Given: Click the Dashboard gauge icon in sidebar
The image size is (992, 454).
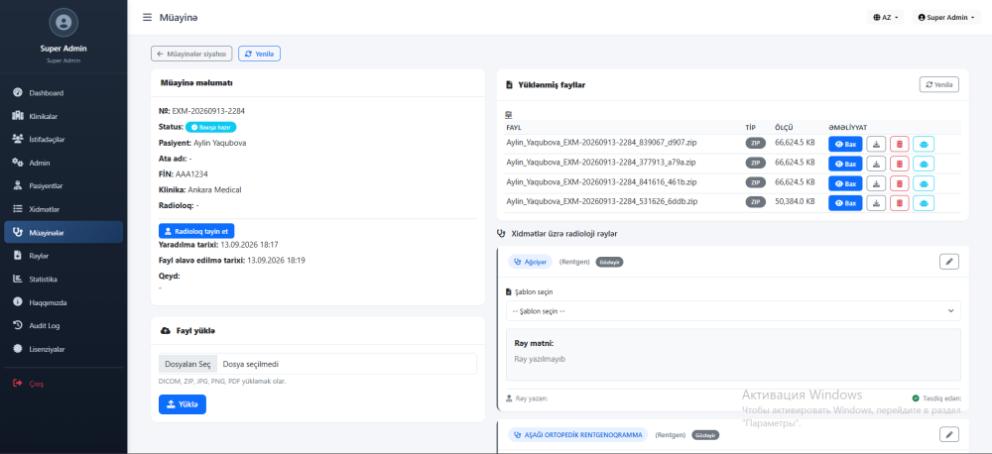Looking at the screenshot, I should click(x=18, y=93).
